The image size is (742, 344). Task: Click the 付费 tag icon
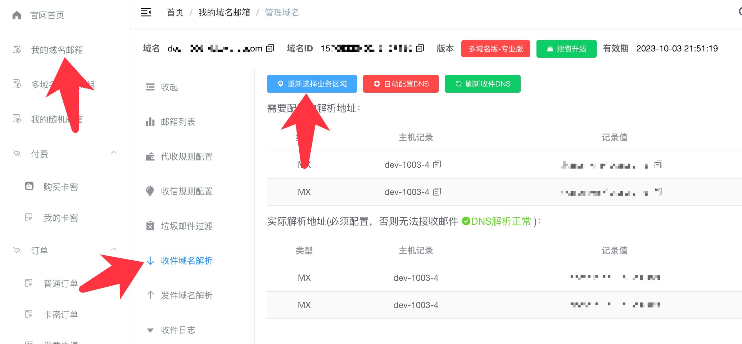click(x=17, y=153)
